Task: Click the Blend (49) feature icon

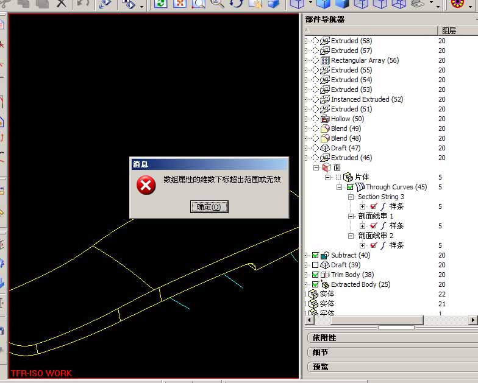Action: [x=324, y=129]
